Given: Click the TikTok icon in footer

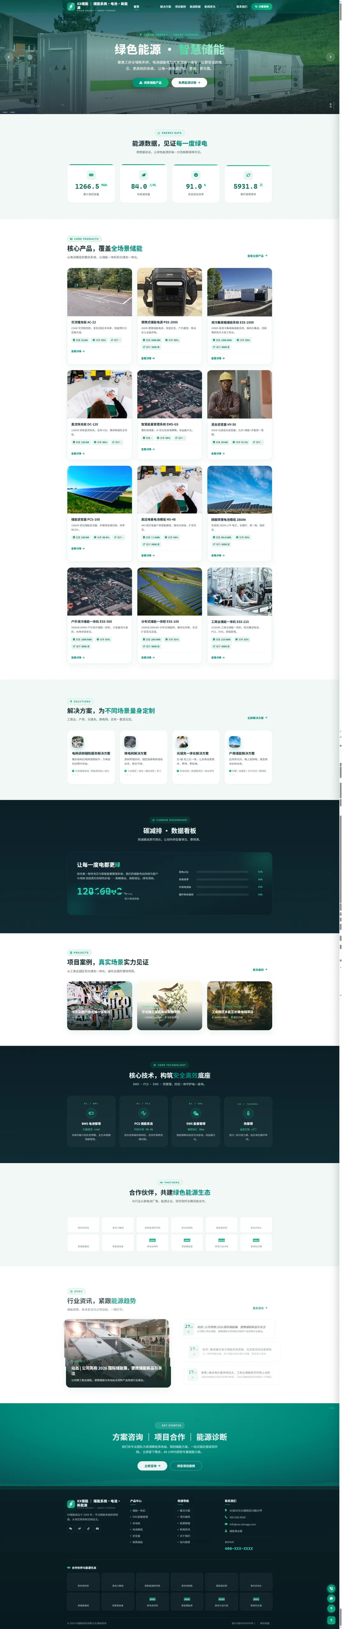Looking at the screenshot, I should (89, 1529).
